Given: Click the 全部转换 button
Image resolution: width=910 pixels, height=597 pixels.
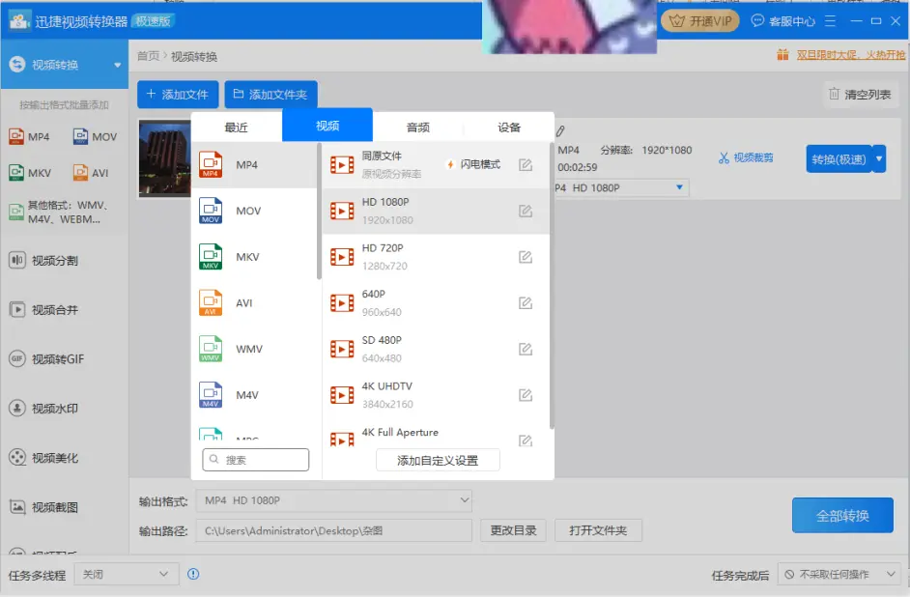Looking at the screenshot, I should click(x=842, y=515).
